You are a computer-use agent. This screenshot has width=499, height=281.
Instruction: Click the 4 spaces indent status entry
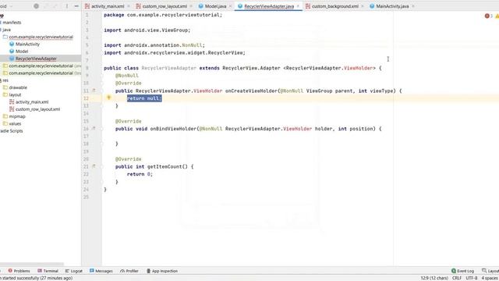point(490,278)
